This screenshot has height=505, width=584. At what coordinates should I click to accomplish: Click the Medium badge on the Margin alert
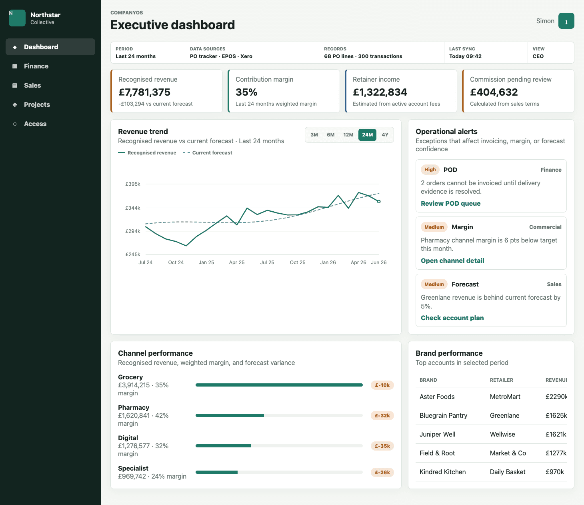coord(434,227)
